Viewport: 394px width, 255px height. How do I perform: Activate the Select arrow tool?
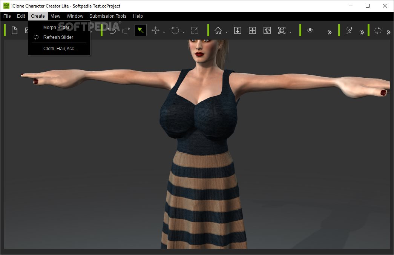(x=141, y=31)
